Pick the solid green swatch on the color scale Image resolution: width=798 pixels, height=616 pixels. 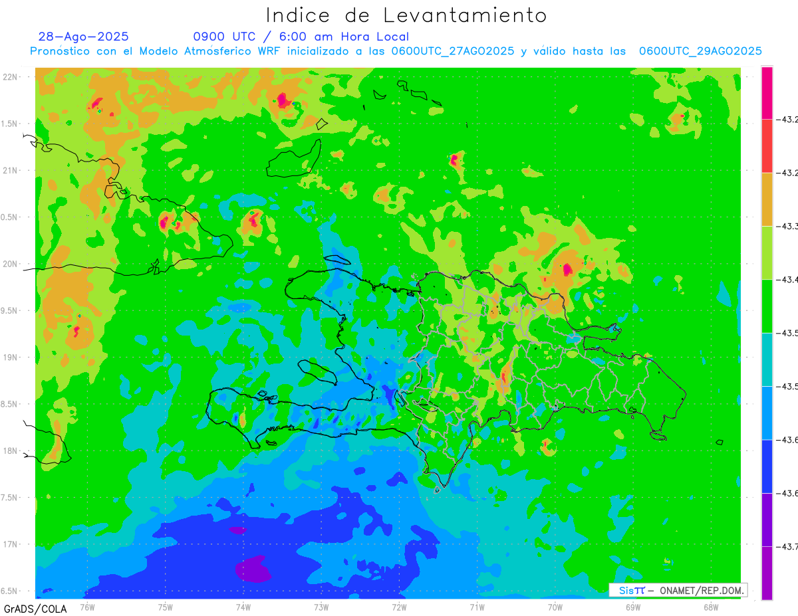767,306
